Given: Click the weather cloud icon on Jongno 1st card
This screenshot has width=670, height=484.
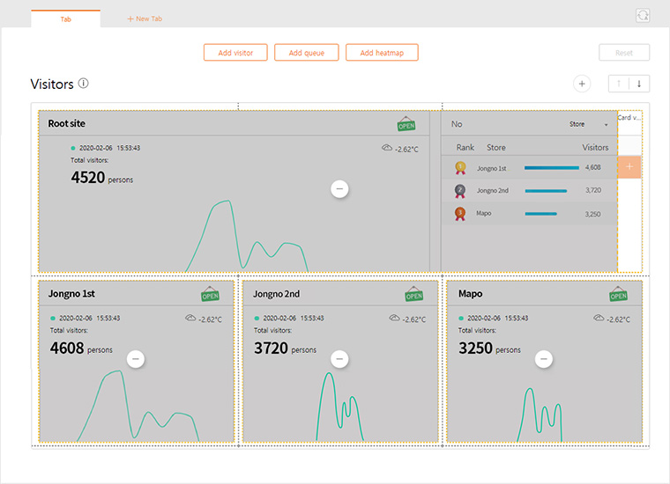Looking at the screenshot, I should (x=190, y=318).
